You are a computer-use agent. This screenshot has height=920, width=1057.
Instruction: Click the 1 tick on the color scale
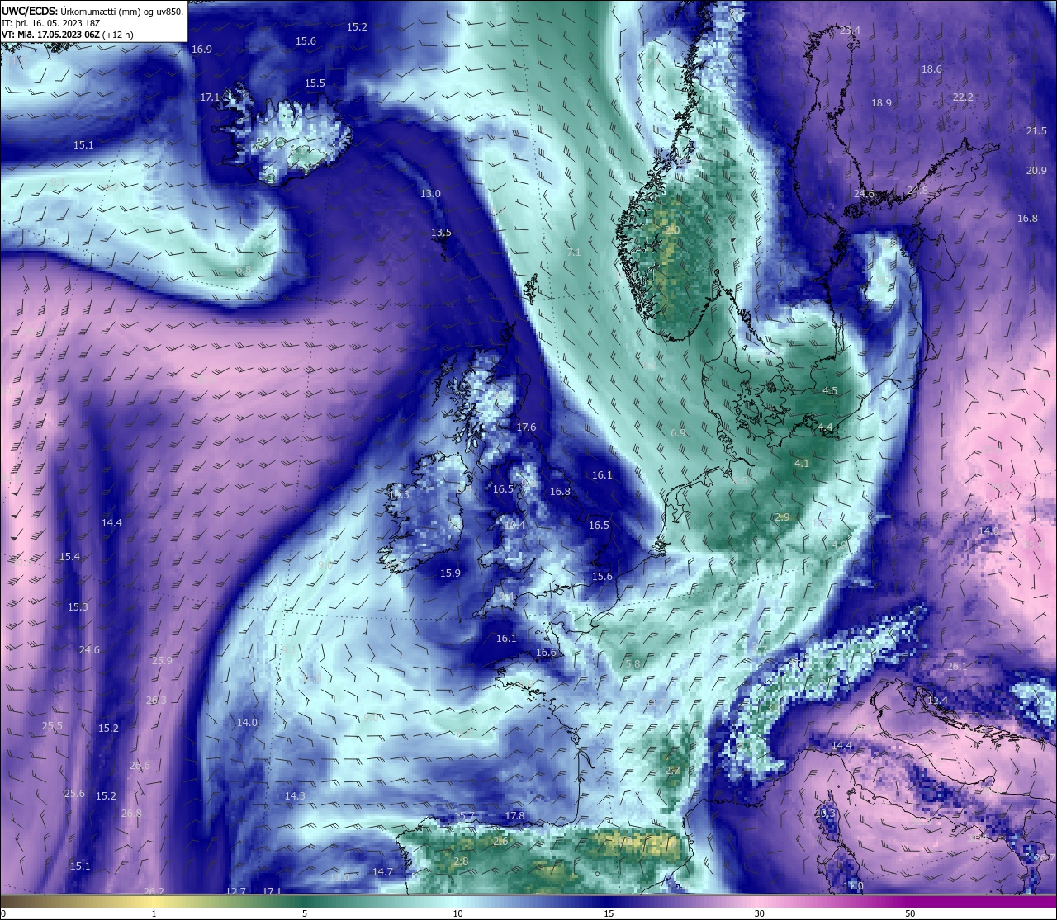click(154, 914)
